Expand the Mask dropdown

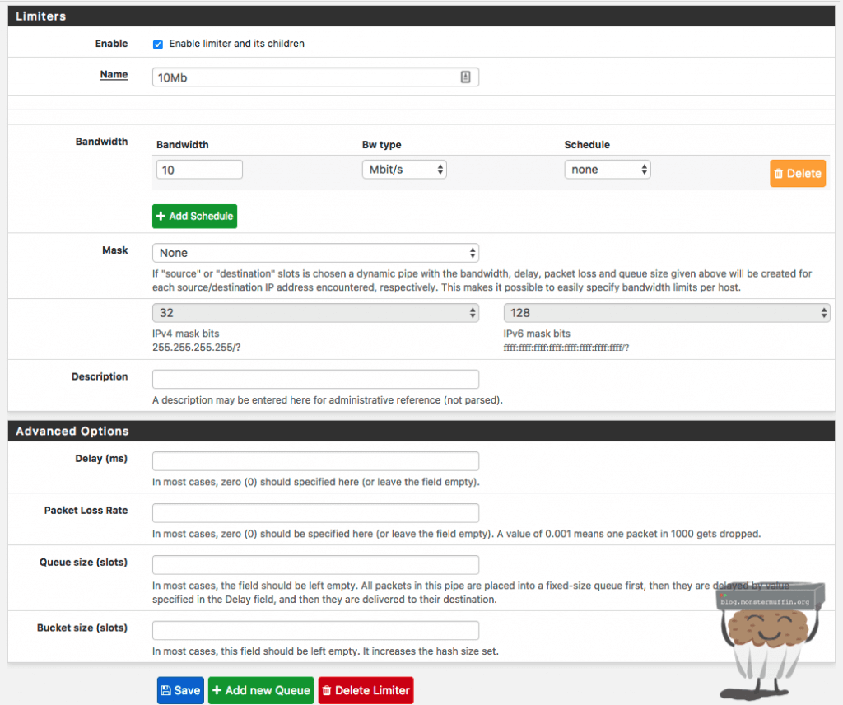(315, 253)
